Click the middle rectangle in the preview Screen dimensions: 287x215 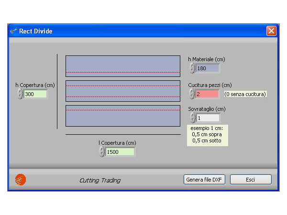point(123,91)
